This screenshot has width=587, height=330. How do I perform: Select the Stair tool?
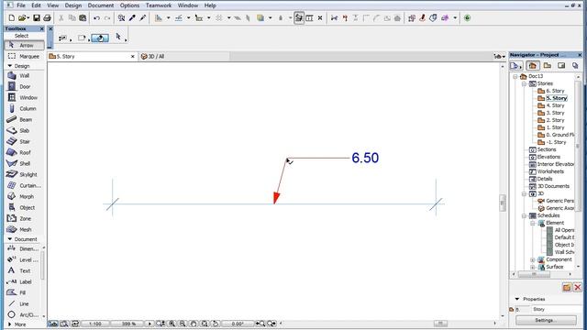pos(25,141)
